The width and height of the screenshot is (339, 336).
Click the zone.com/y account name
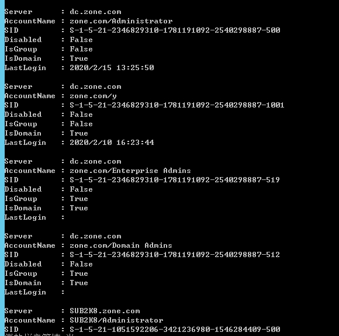click(x=93, y=96)
